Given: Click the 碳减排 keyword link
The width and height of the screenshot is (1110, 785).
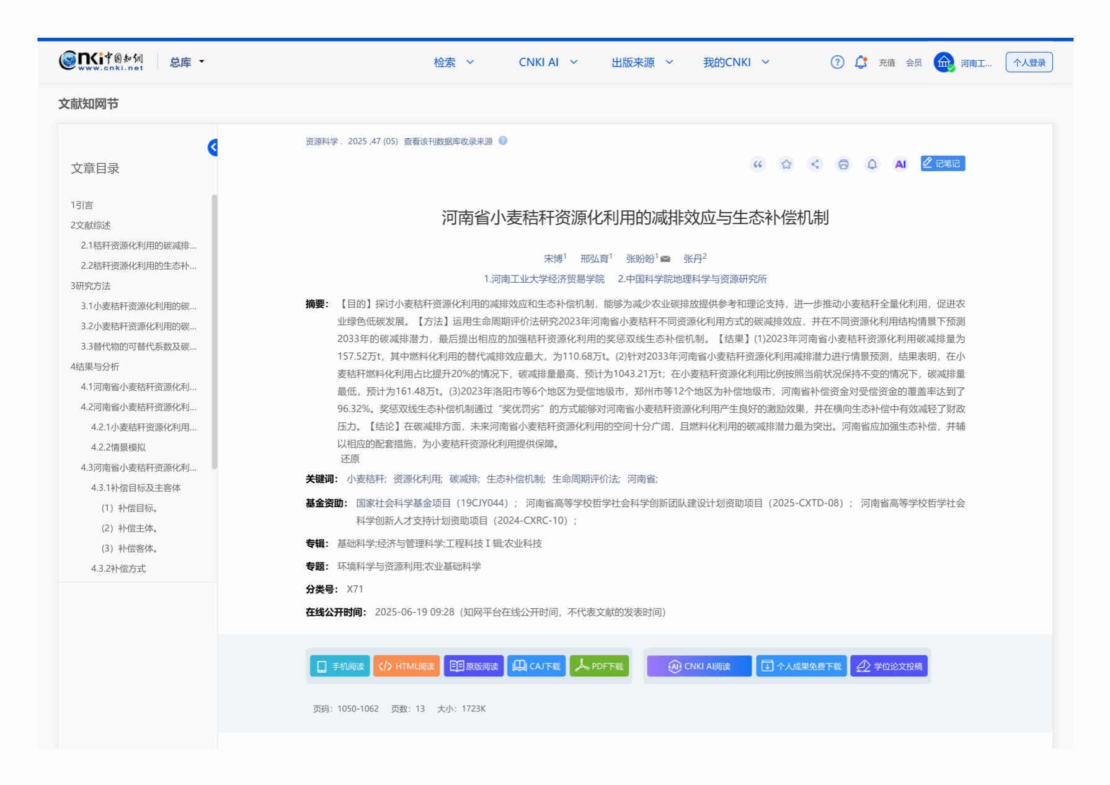Looking at the screenshot, I should coord(464,479).
